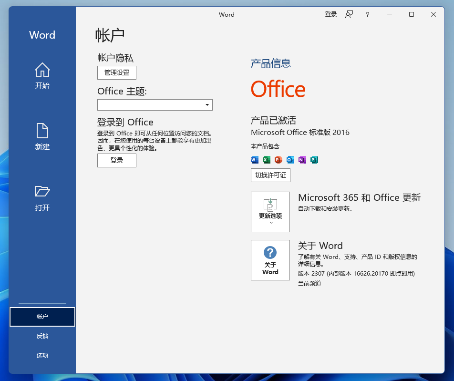The image size is (454, 381).
Task: Open the Office 主题 theme dropdown
Action: click(155, 105)
